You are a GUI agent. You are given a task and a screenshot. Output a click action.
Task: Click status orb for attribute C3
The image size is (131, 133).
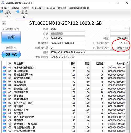4,124
